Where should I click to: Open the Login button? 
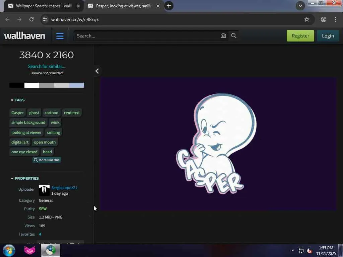coord(328,36)
